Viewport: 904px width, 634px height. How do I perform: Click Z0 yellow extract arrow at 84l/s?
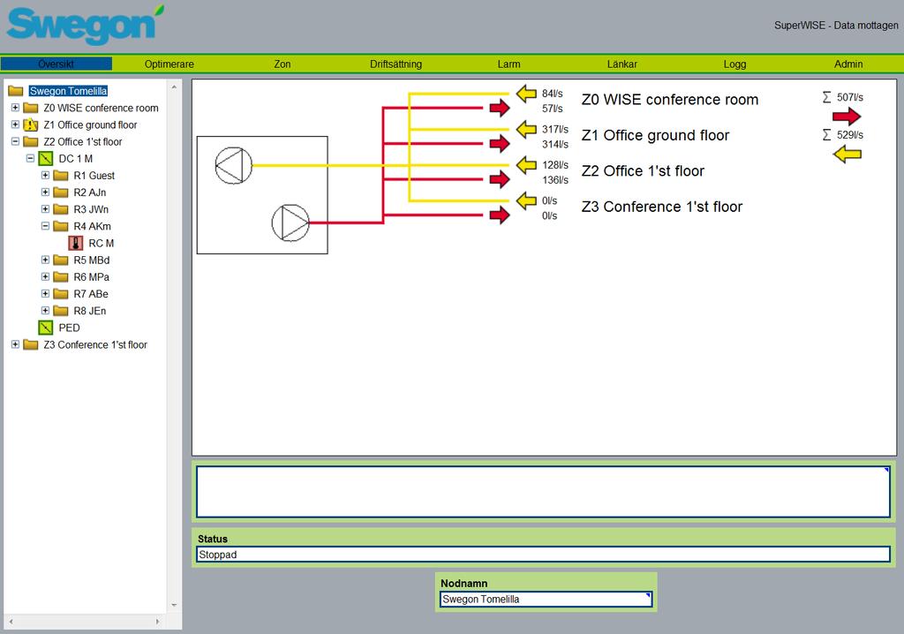[x=526, y=94]
